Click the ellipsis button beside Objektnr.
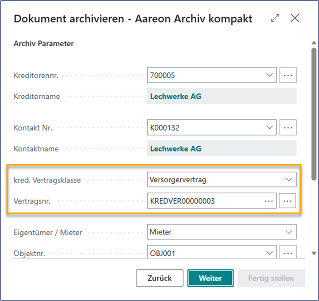This screenshot has height=301, width=319. [x=288, y=252]
